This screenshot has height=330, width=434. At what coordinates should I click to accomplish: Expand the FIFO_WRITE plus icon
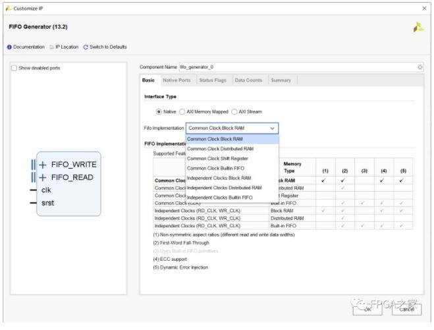(x=42, y=165)
